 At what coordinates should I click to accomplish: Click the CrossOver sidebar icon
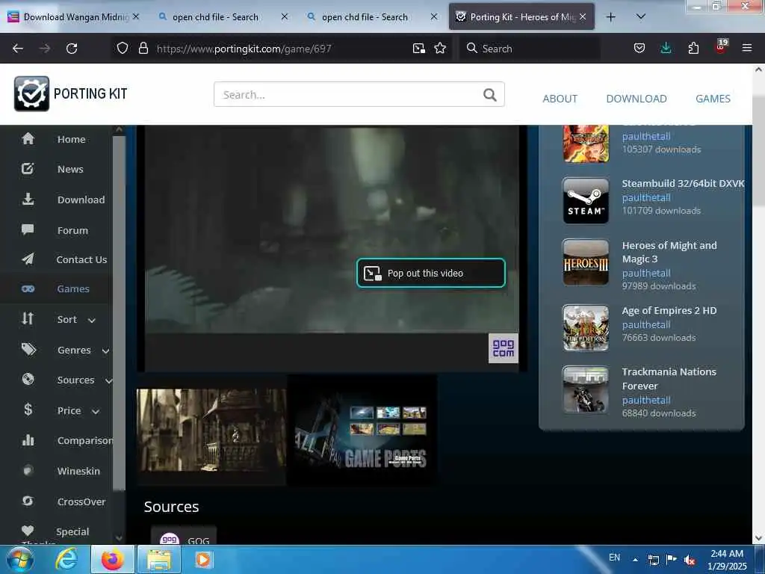(x=28, y=501)
